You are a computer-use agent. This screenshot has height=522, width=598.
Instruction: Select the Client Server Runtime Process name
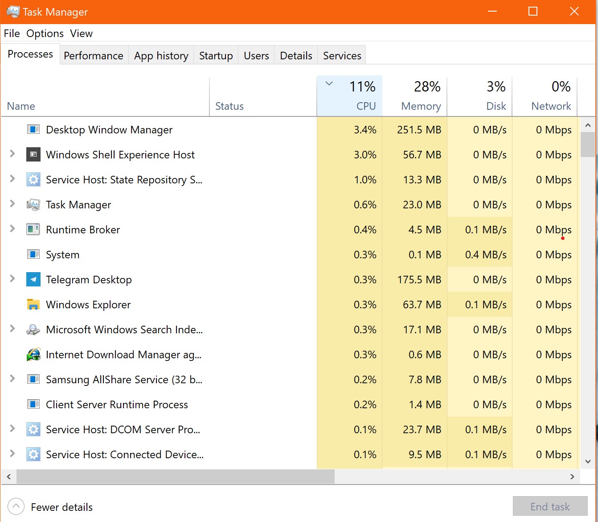(117, 405)
